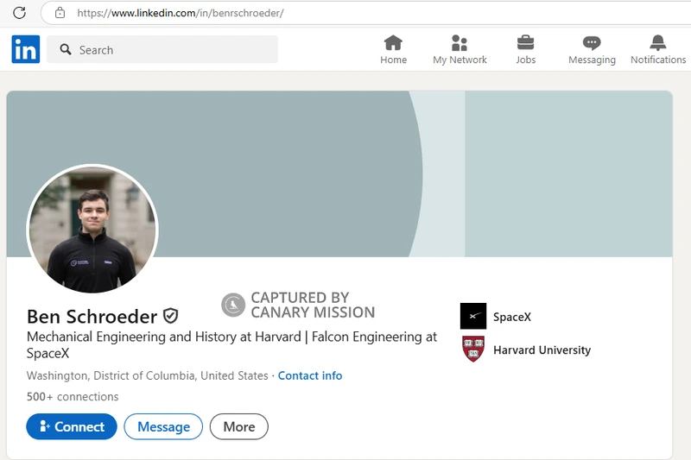Screen dimensions: 691x460
Task: Open My Network icon
Action: coord(460,43)
